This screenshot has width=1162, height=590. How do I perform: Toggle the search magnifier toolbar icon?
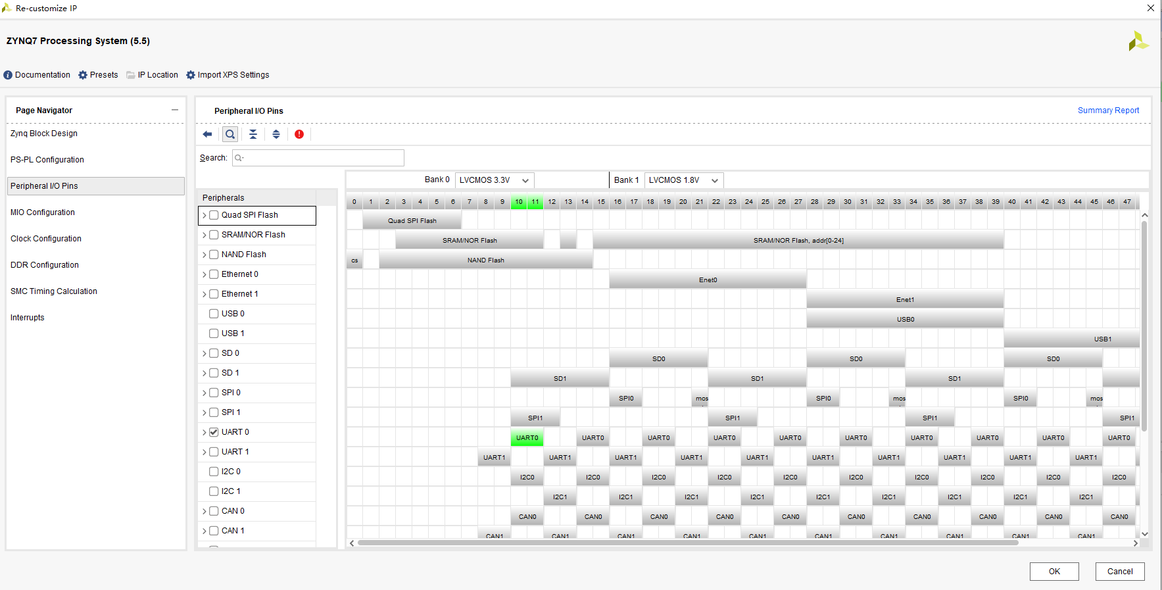pos(230,134)
